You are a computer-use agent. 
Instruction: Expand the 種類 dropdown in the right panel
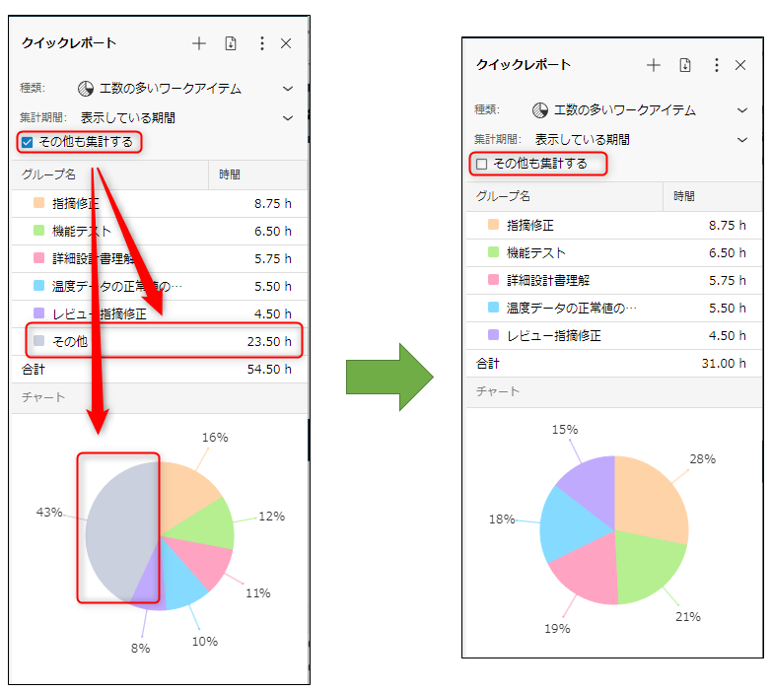tap(741, 110)
